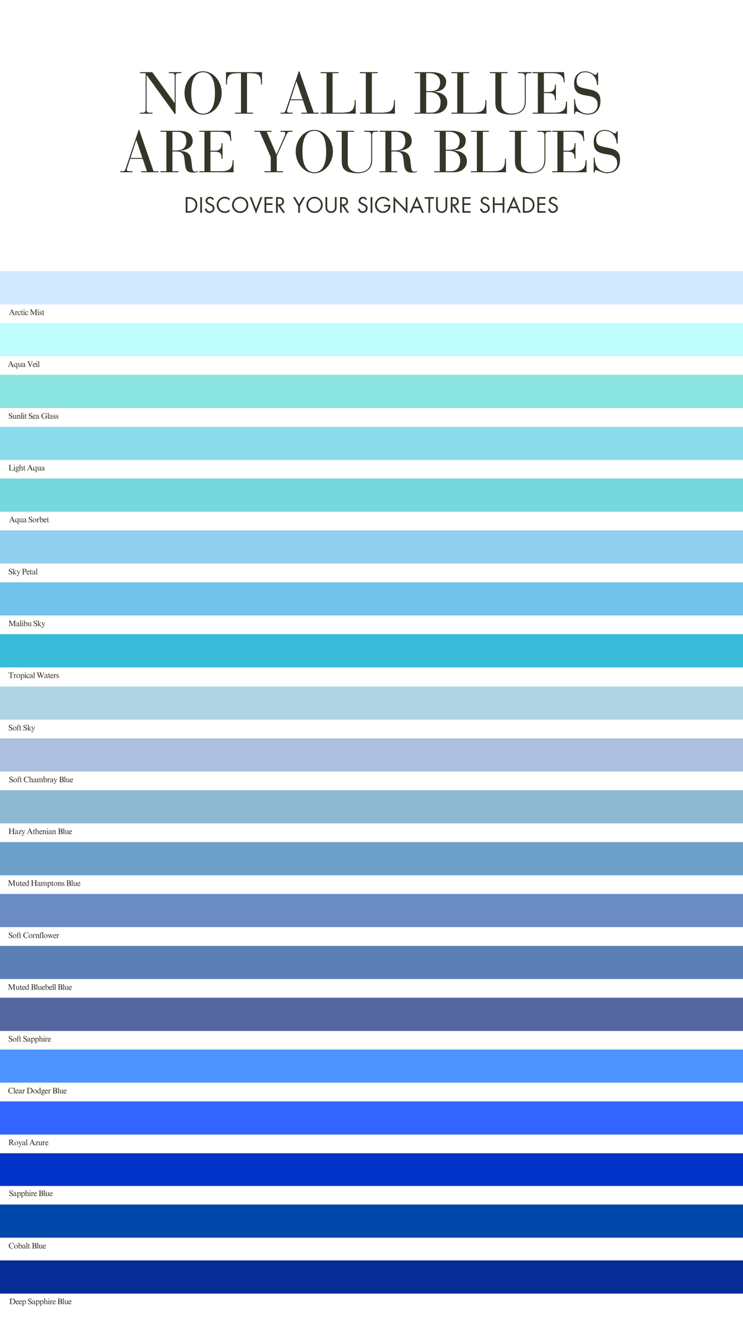
Task: Select the 'Royal Azure' label text
Action: pos(28,1143)
